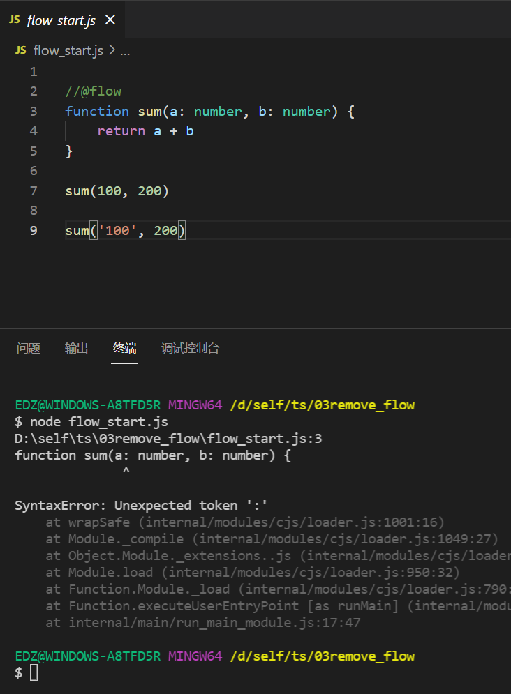Click line number 9 in the gutter

point(34,231)
